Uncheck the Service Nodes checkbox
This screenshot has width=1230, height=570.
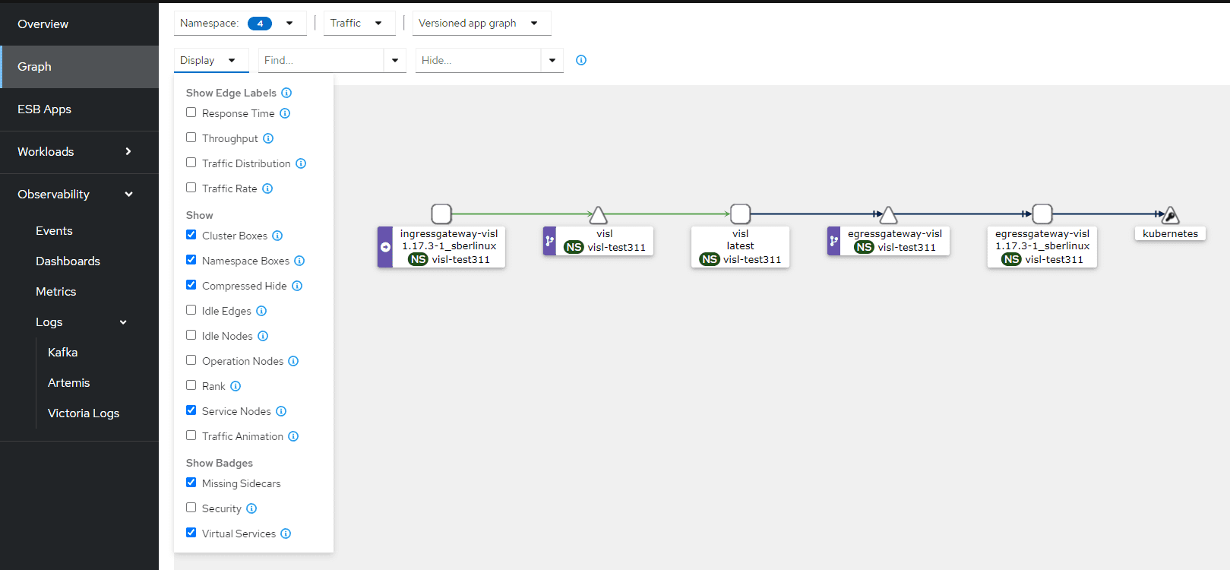(x=191, y=410)
